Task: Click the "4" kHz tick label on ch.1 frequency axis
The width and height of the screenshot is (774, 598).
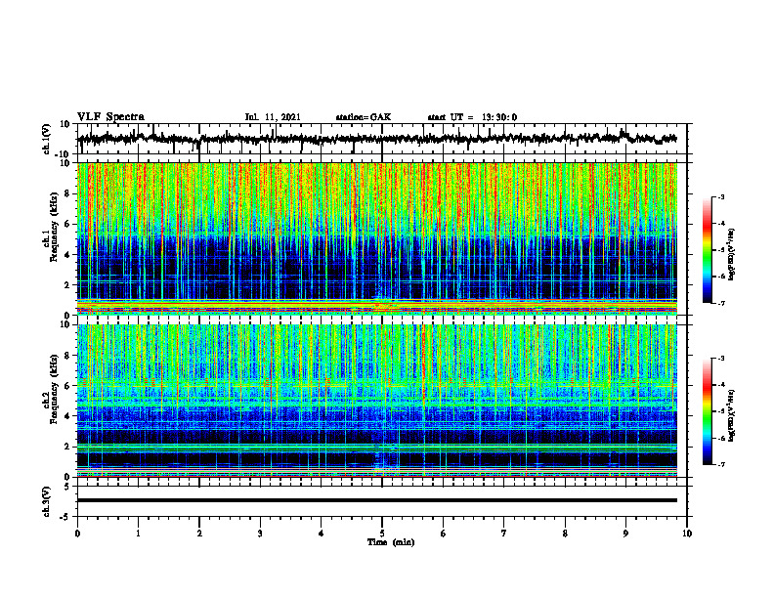Action: point(68,255)
